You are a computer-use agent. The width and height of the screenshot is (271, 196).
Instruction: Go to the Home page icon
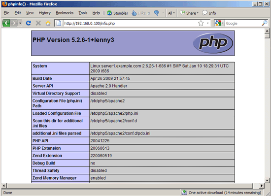point(48,23)
